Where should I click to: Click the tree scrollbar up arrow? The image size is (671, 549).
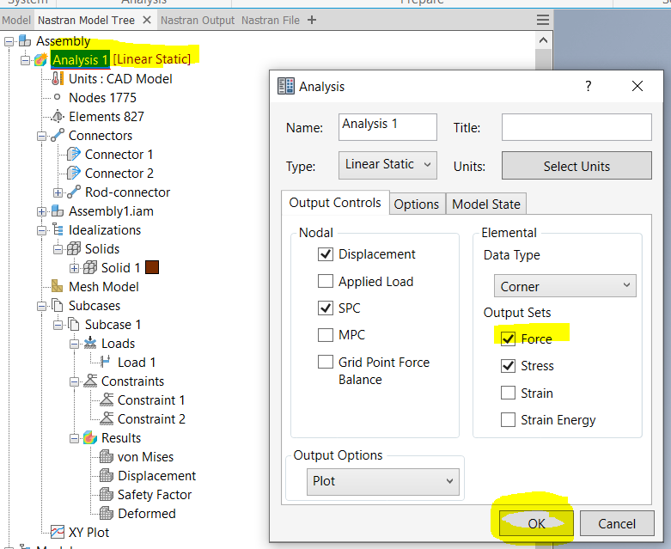point(544,40)
